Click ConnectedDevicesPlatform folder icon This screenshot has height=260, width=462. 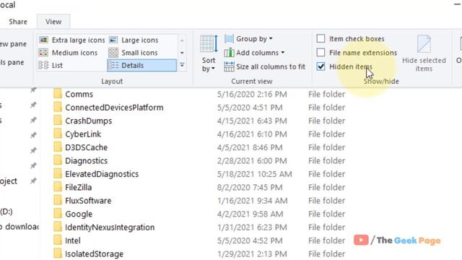58,108
